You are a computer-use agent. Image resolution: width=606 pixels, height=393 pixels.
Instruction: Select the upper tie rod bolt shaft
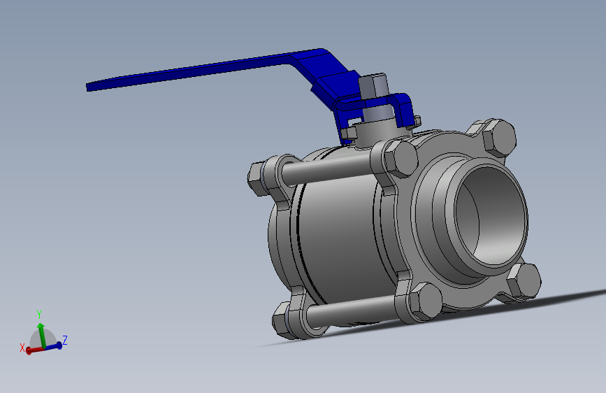coord(326,169)
